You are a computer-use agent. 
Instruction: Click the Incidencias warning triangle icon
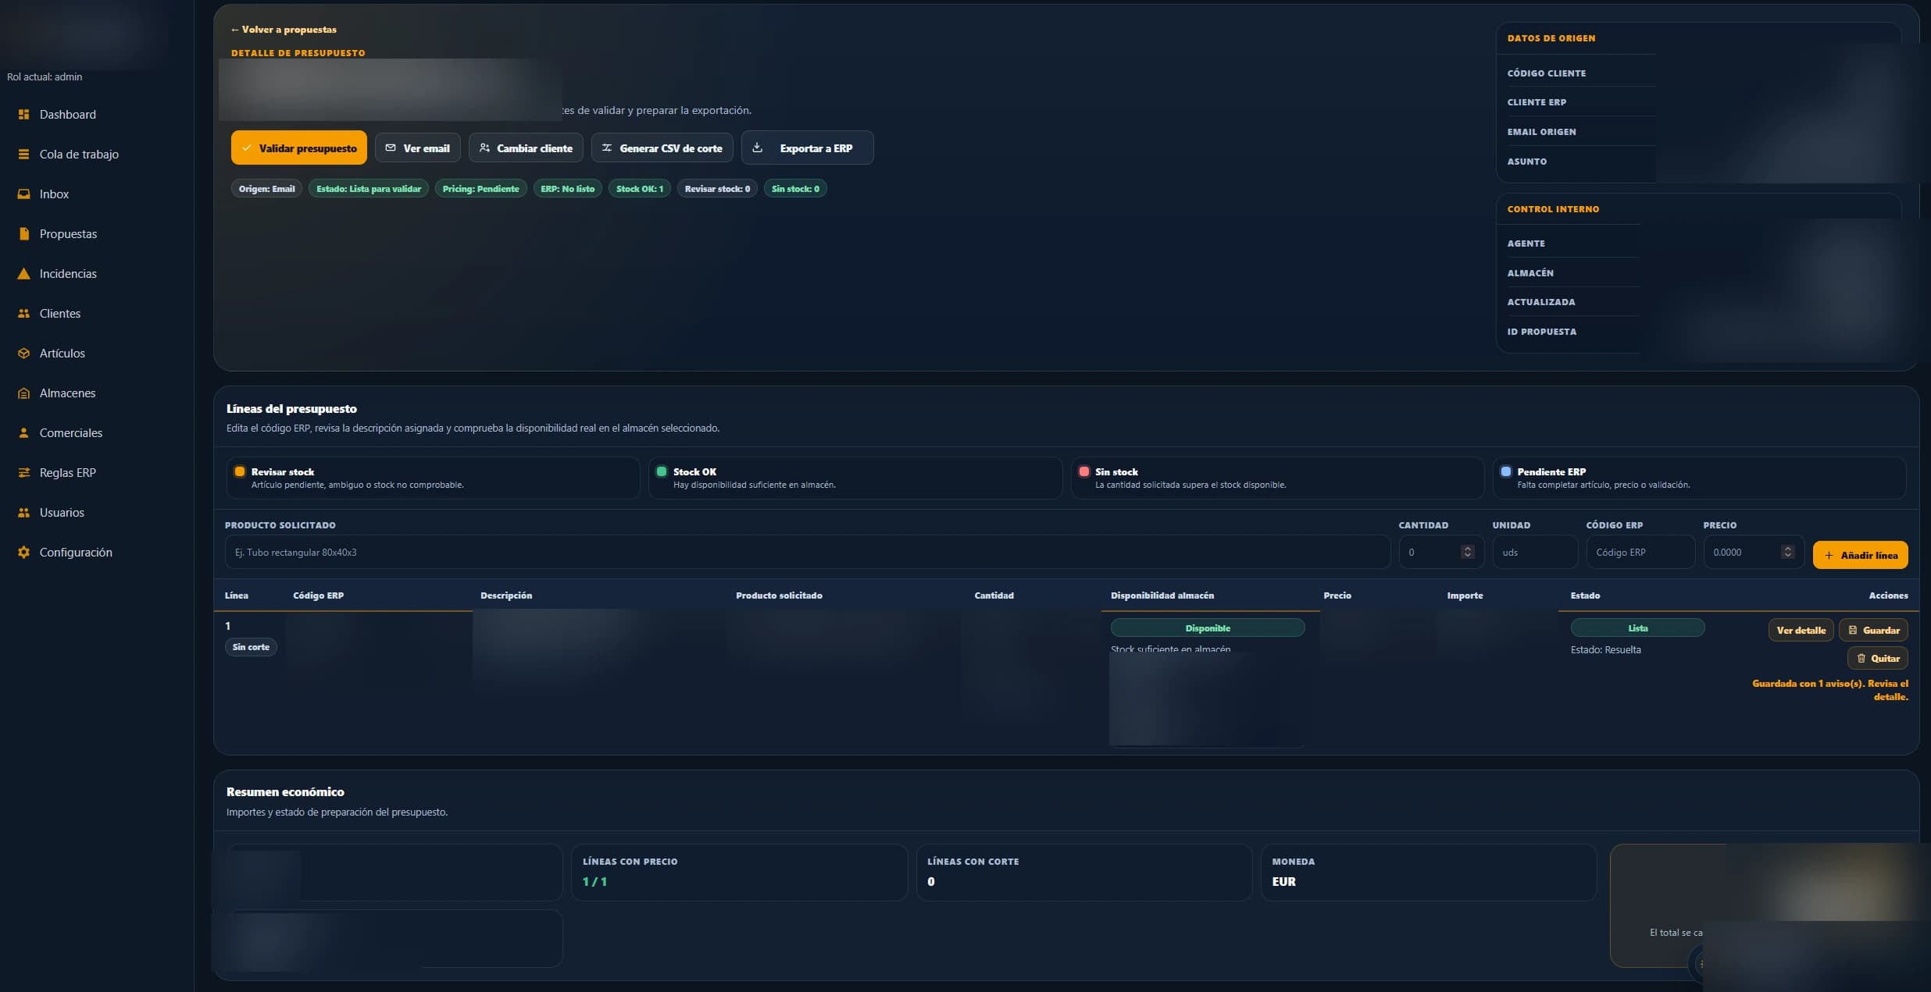tap(23, 273)
